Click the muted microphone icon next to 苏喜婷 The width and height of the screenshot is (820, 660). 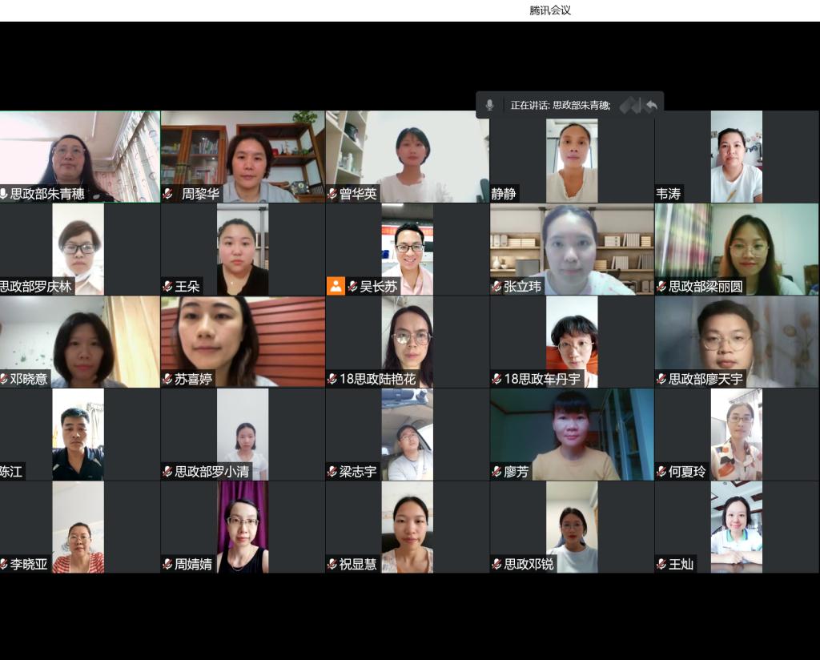[x=168, y=379]
